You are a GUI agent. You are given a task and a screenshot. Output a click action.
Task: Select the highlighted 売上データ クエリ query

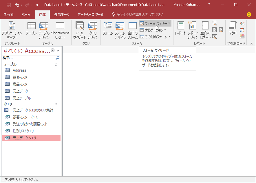pos(31,138)
